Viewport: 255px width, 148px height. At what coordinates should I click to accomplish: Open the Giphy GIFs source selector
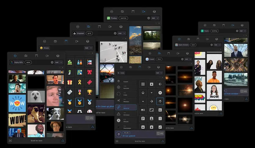[17, 62]
